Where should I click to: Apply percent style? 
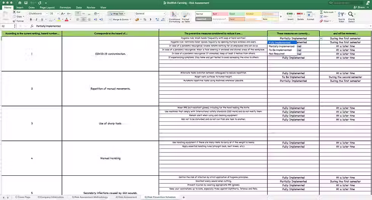[x=145, y=19]
